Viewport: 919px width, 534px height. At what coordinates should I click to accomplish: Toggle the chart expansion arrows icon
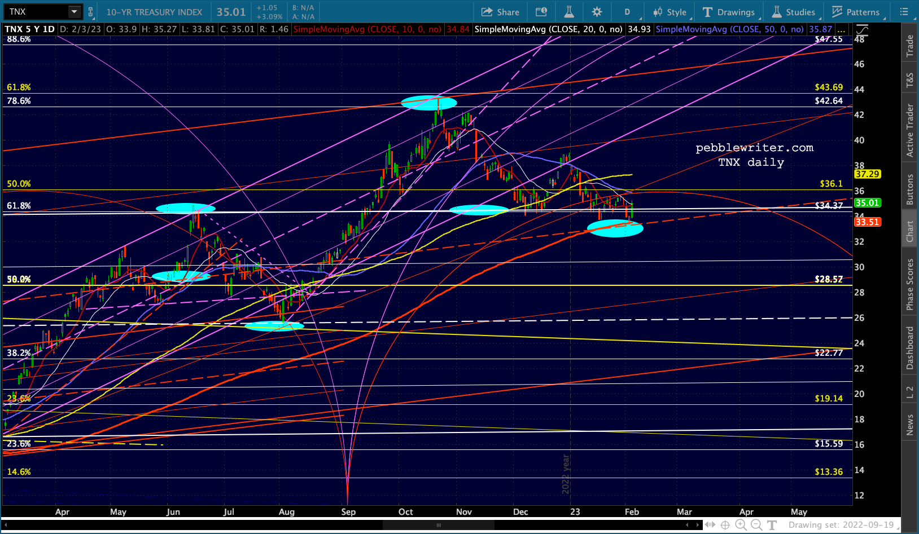point(710,525)
